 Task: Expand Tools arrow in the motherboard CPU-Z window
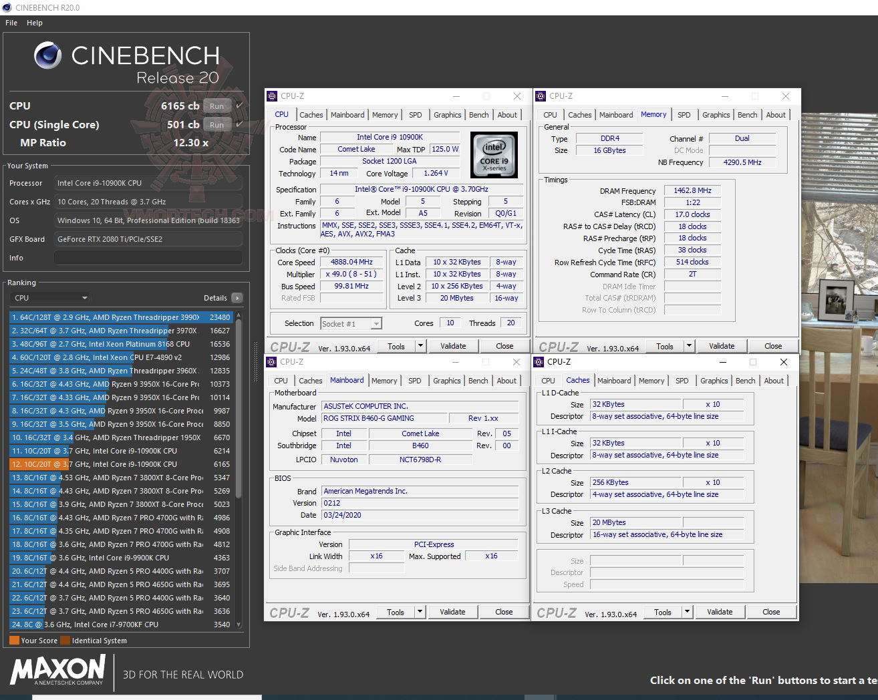pyautogui.click(x=420, y=612)
